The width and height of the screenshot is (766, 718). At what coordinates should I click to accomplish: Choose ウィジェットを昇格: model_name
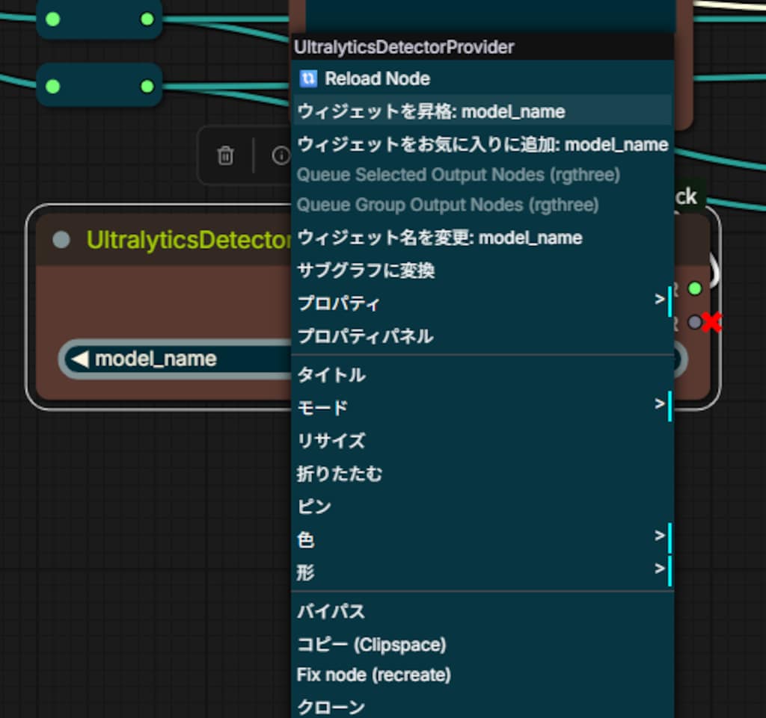coord(482,112)
